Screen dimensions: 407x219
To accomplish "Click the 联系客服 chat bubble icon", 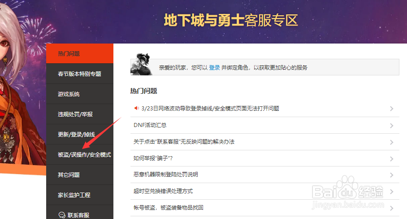I will click(x=62, y=215).
